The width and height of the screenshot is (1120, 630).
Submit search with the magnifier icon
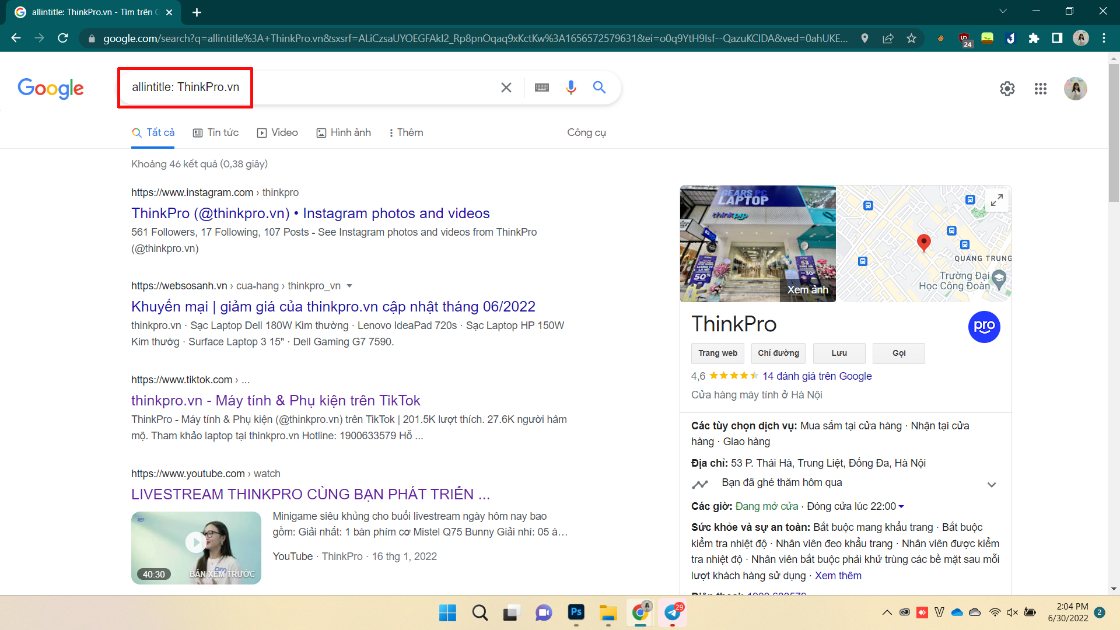pos(599,87)
